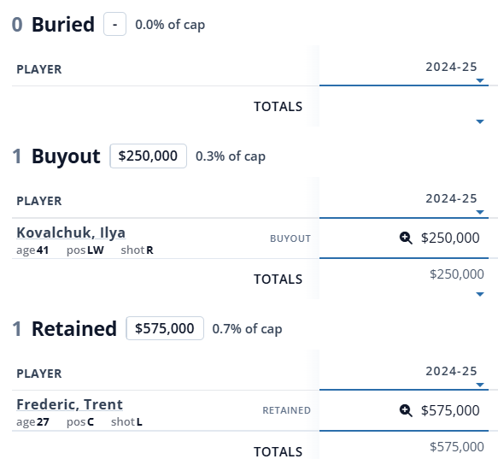Click Kovalchuk's $250,000 cap hit value
The image size is (498, 459).
point(450,238)
